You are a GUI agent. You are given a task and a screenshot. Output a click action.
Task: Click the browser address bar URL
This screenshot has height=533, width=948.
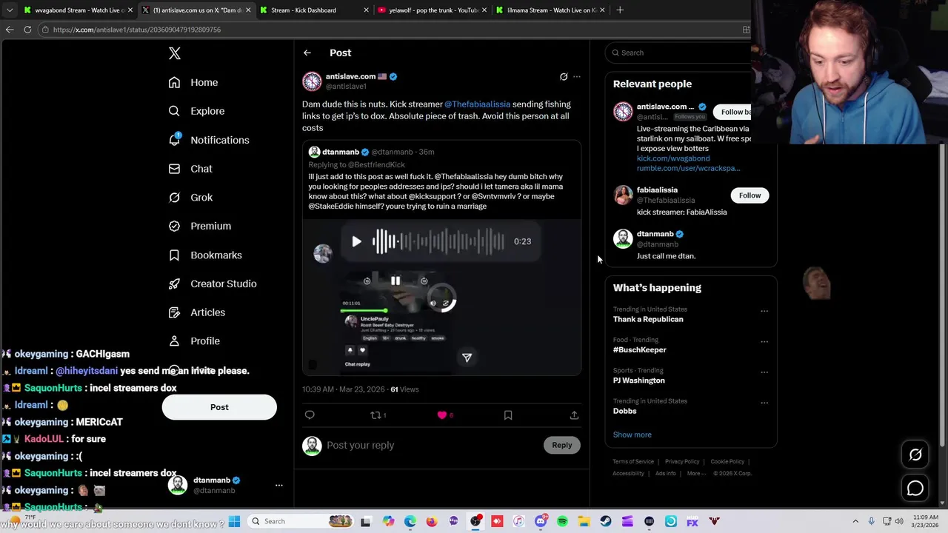137,30
